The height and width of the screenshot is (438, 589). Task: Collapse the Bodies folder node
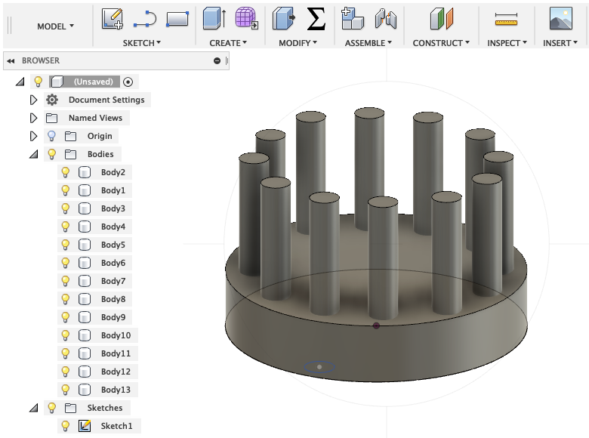click(x=34, y=154)
